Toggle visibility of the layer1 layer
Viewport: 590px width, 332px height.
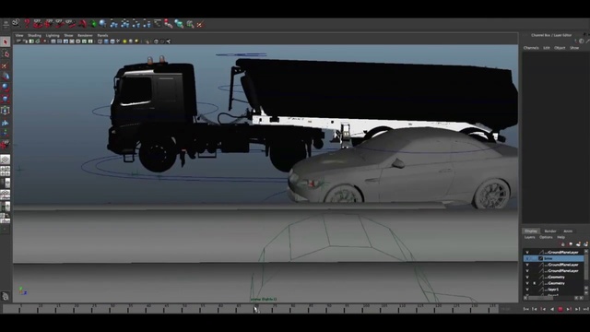(x=527, y=290)
